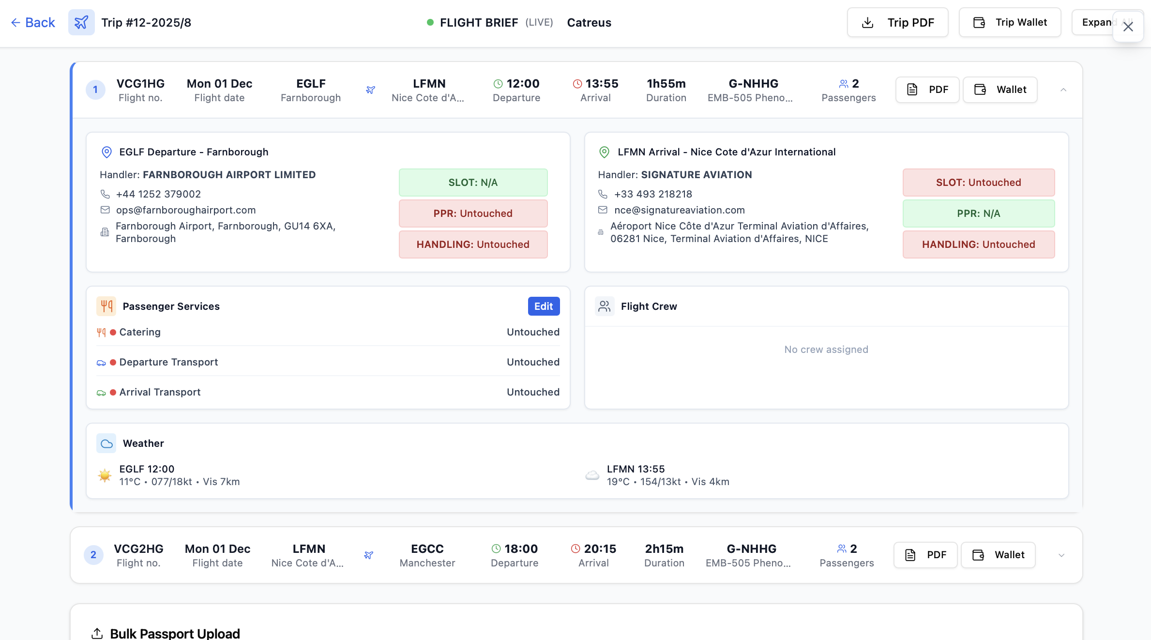1151x640 pixels.
Task: Click Edit in Passenger Services panel
Action: [544, 306]
